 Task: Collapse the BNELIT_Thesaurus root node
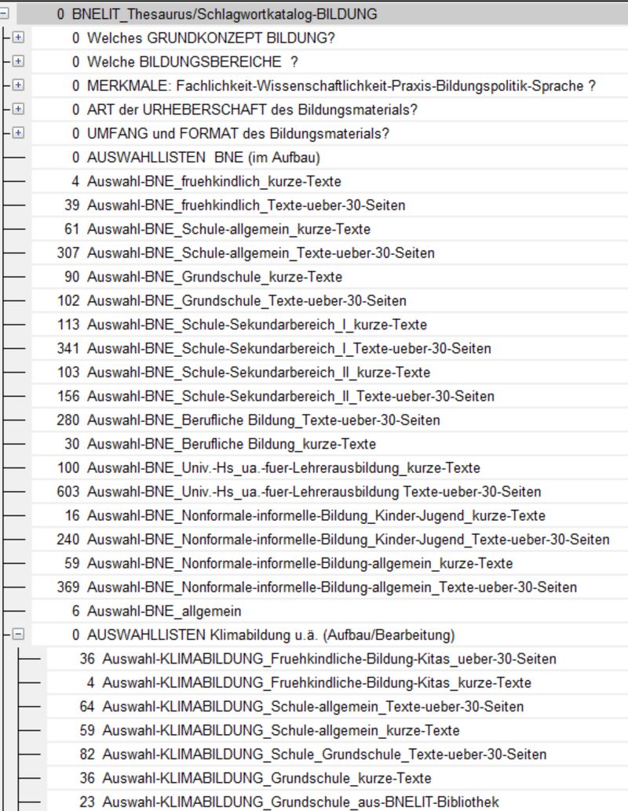click(3, 14)
